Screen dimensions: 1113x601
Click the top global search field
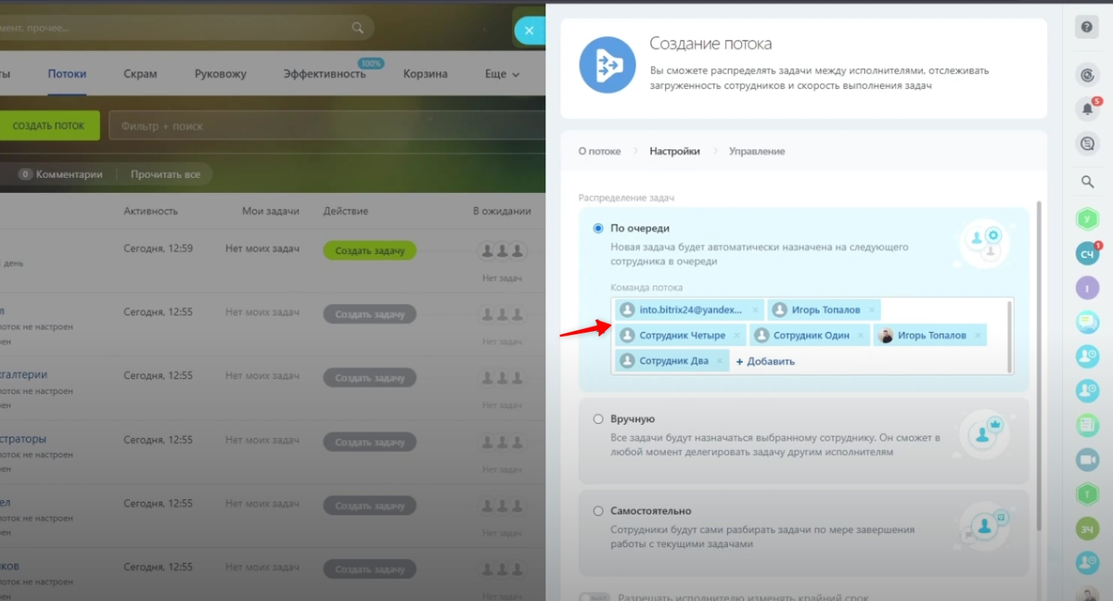pos(185,28)
